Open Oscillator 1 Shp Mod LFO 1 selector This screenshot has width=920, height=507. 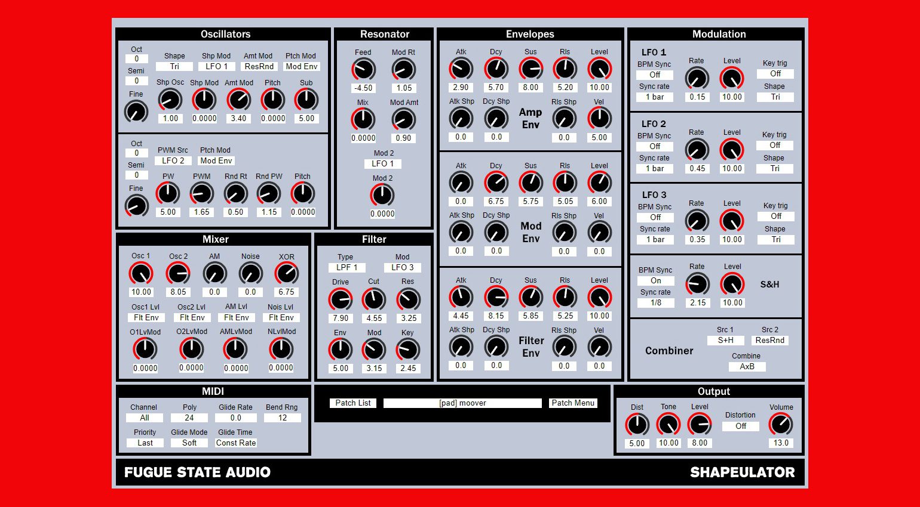tap(216, 66)
